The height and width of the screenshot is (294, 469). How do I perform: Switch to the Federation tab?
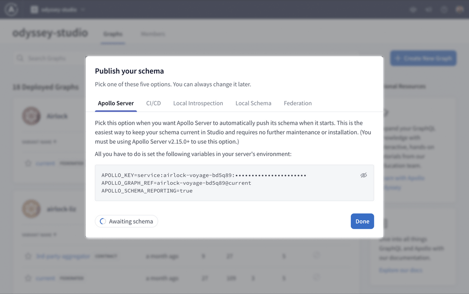click(x=298, y=103)
